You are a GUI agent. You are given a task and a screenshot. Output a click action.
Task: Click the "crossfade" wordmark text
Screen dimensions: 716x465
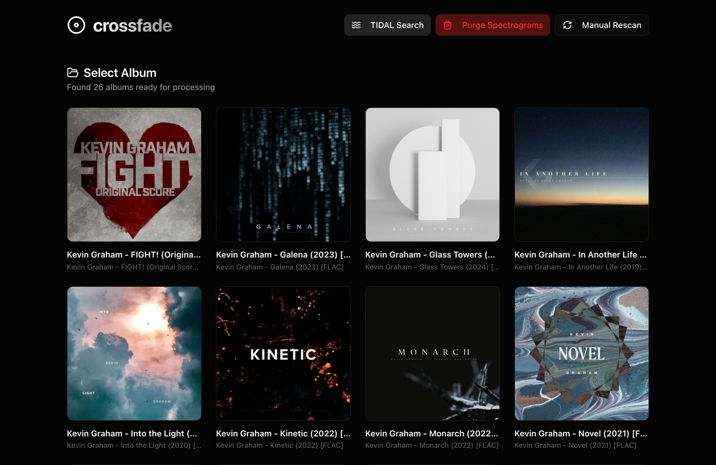pyautogui.click(x=133, y=26)
